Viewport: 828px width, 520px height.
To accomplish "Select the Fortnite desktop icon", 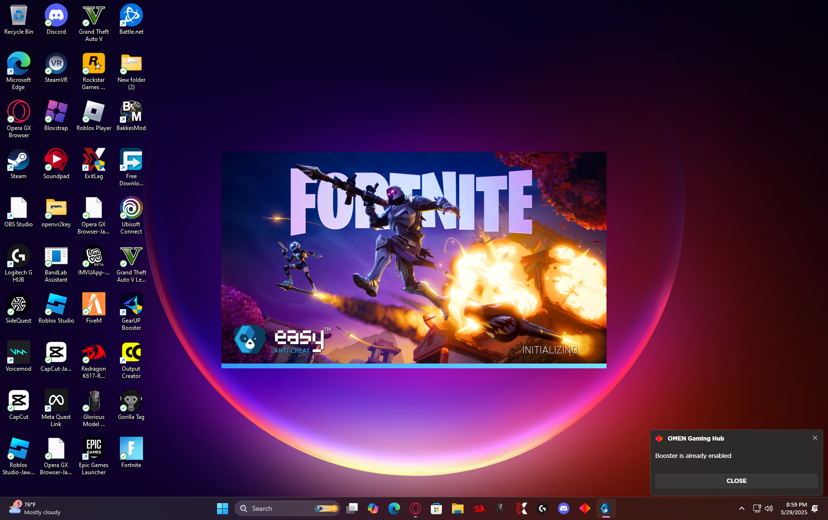I will pos(131,453).
